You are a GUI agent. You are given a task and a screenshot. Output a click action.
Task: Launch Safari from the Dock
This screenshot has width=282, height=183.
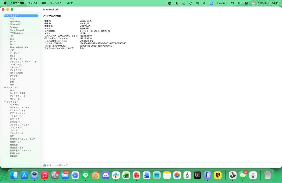click(75, 175)
